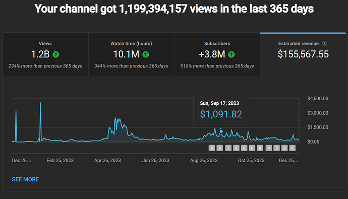Click the $1,500.00 axis label
This screenshot has height=199, width=348.
[318, 127]
